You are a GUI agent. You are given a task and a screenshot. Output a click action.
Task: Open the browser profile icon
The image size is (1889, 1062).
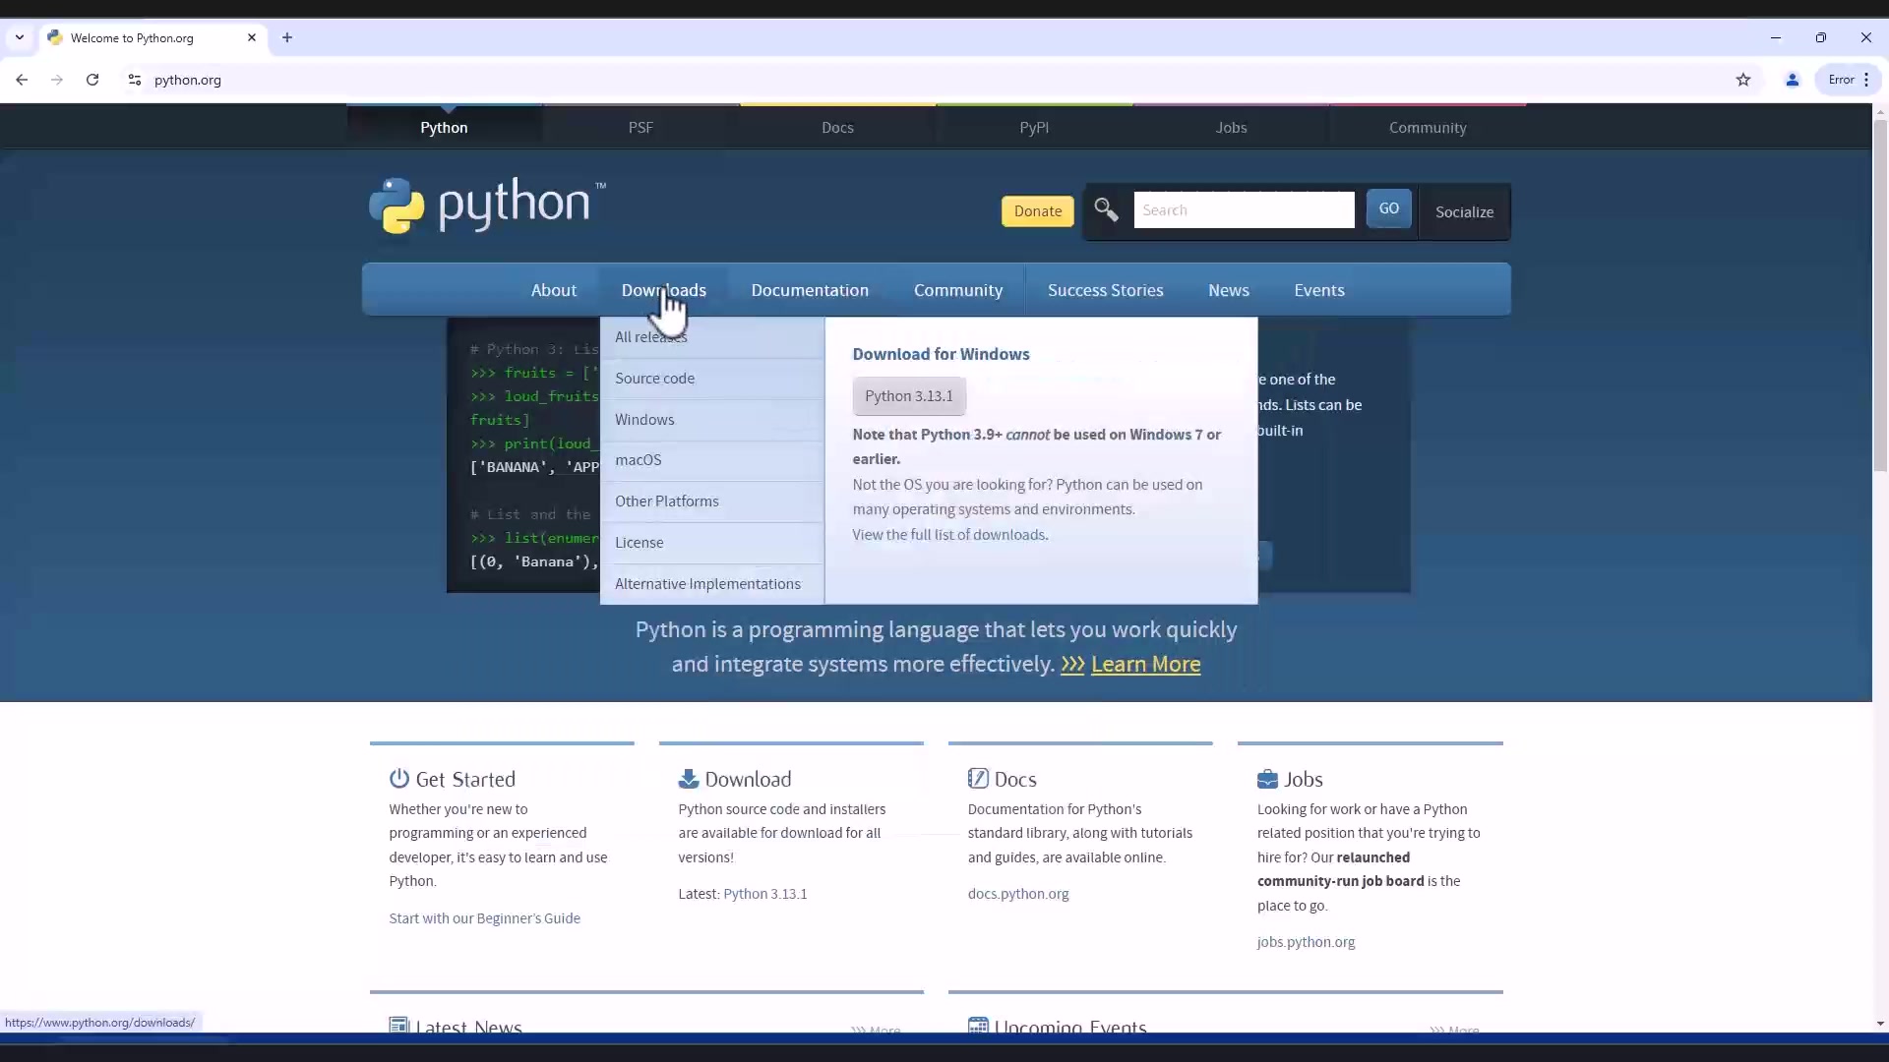1793,80
